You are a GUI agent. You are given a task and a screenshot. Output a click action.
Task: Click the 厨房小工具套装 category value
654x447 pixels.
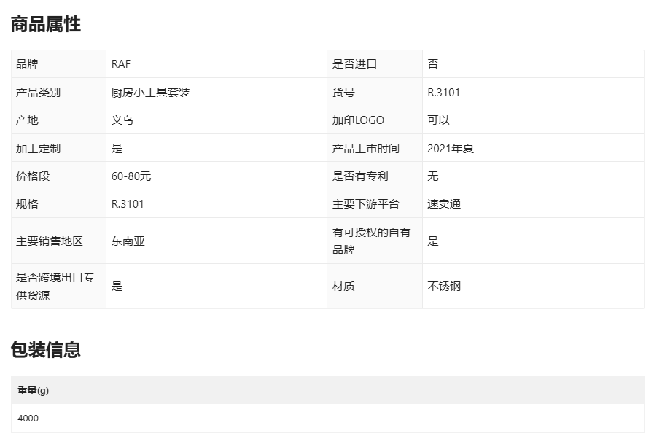click(x=151, y=93)
